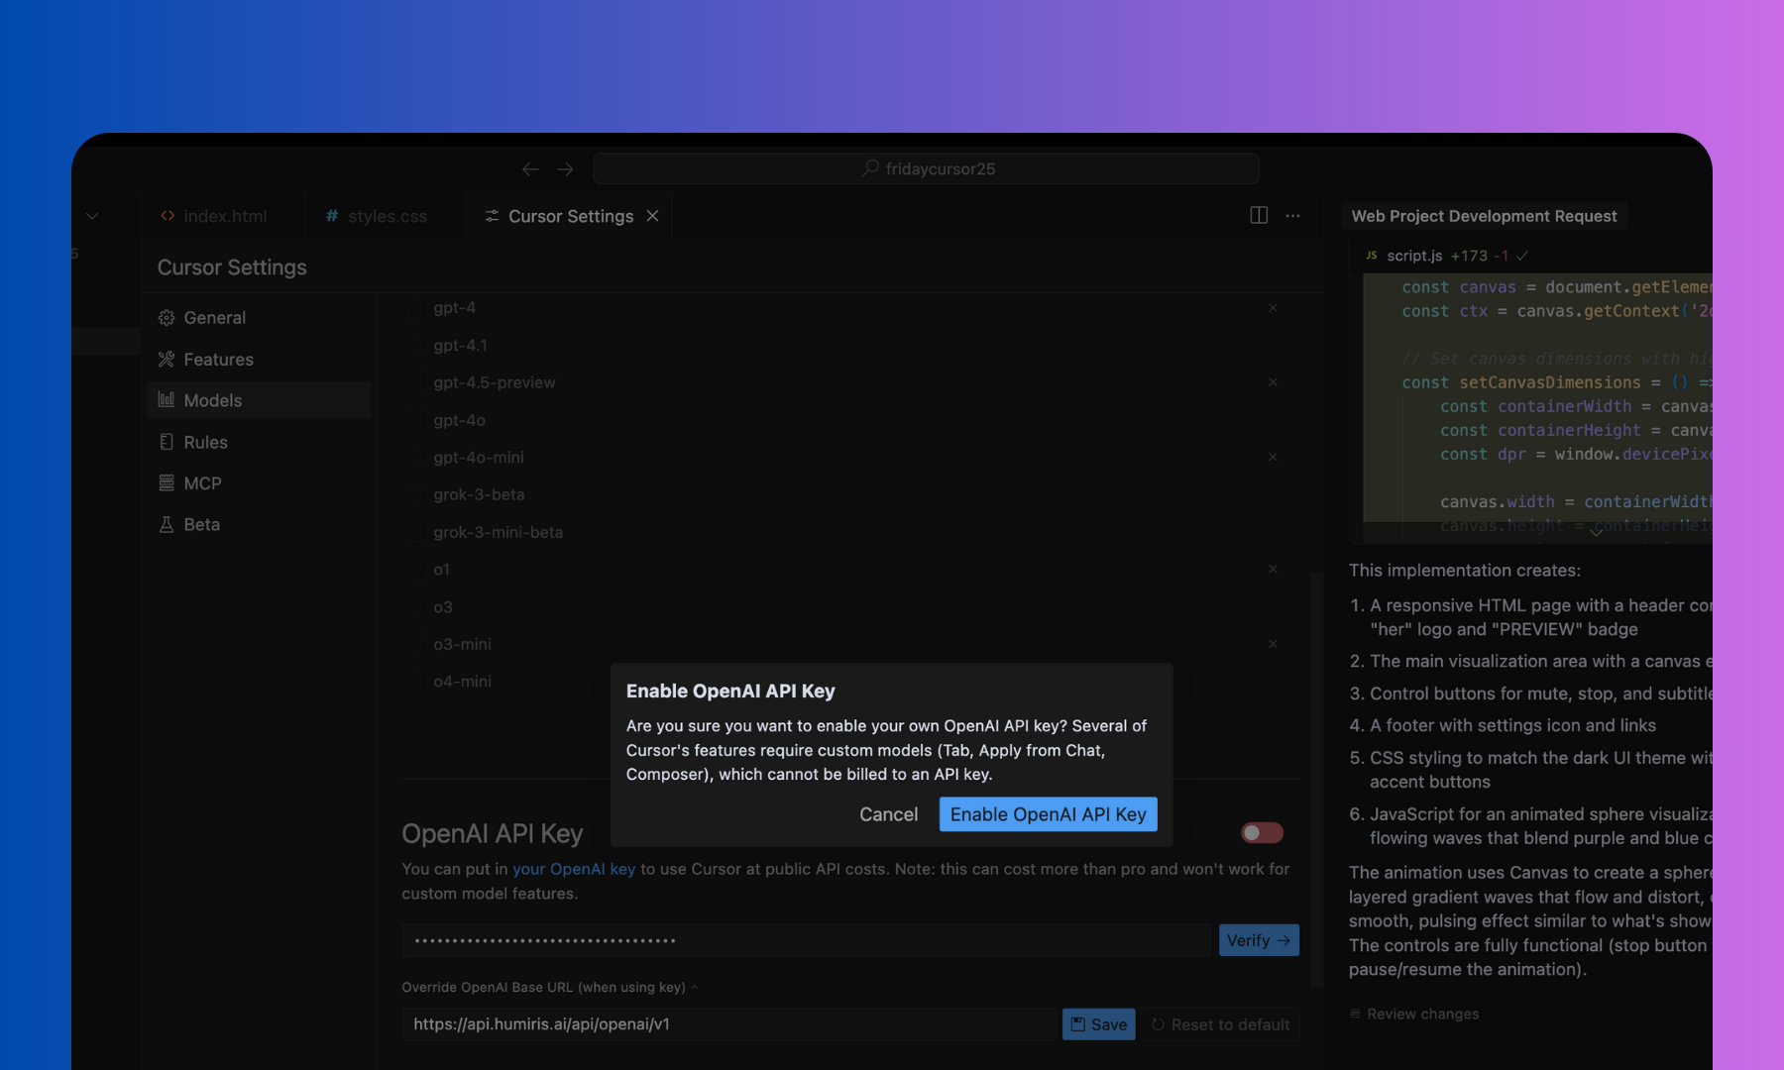Verify the OpenAI API key
This screenshot has height=1070, width=1784.
pyautogui.click(x=1259, y=940)
